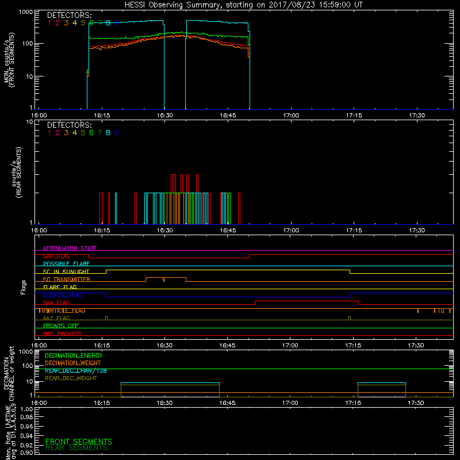Image resolution: width=460 pixels, height=460 pixels.
Task: Pick blue detector 9 in rear segments legend
Action: click(x=117, y=133)
